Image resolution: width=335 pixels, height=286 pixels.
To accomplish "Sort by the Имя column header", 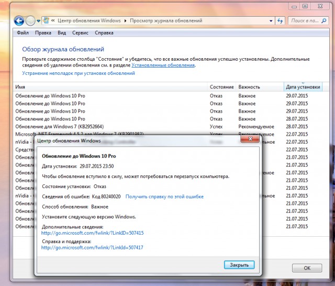I will pyautogui.click(x=110, y=87).
